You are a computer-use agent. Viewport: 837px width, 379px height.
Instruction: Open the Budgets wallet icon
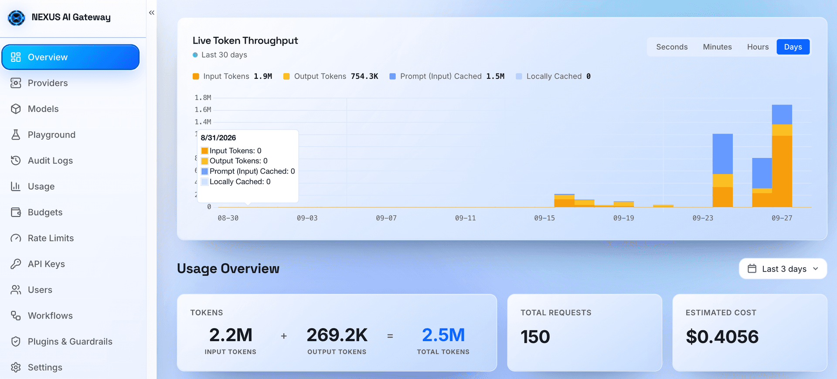[16, 212]
